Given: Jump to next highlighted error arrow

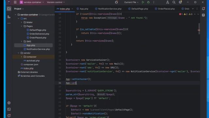Looking at the screenshot, I should coord(198,14).
